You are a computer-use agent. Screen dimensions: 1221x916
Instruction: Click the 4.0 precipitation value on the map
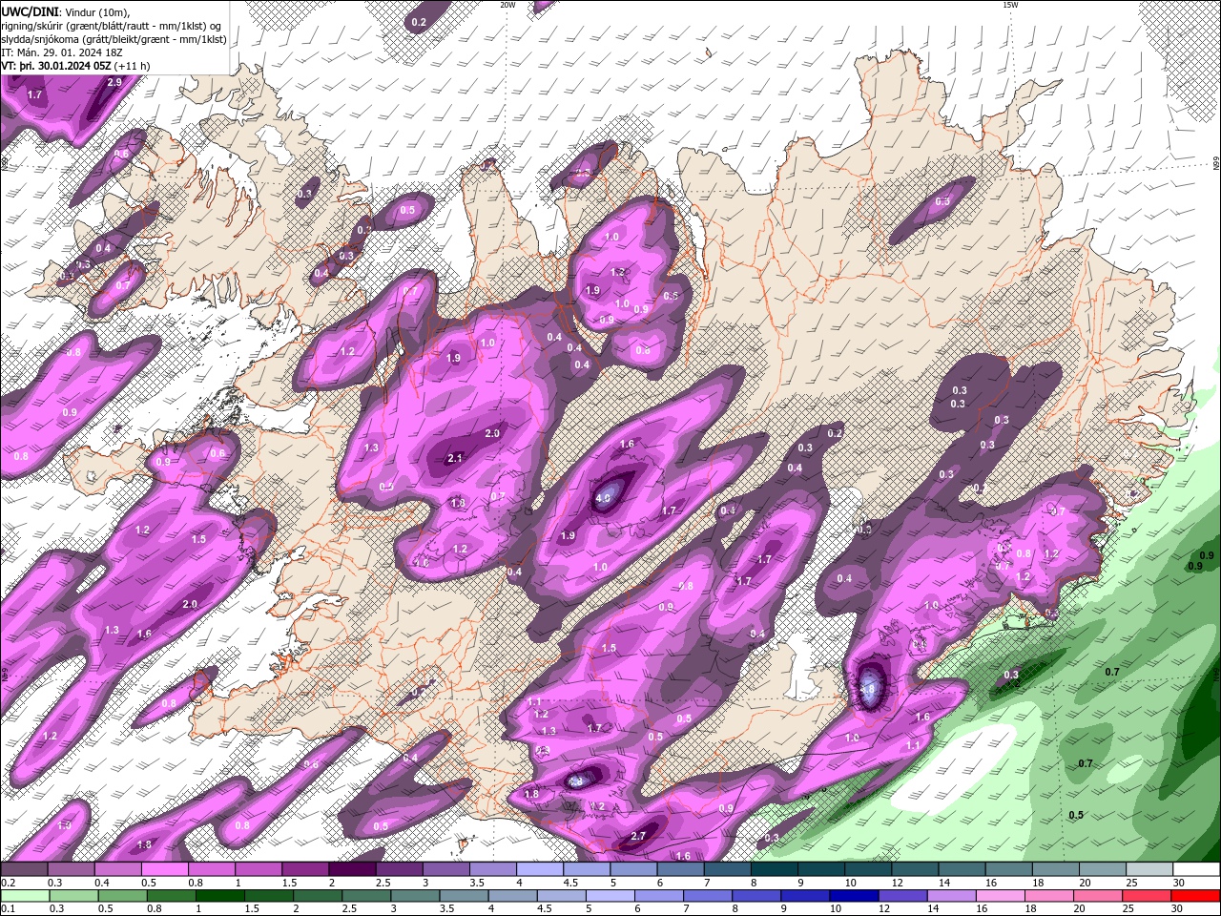pyautogui.click(x=603, y=498)
